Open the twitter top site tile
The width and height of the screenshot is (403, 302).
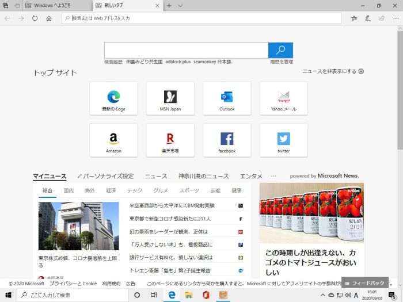[x=283, y=140]
